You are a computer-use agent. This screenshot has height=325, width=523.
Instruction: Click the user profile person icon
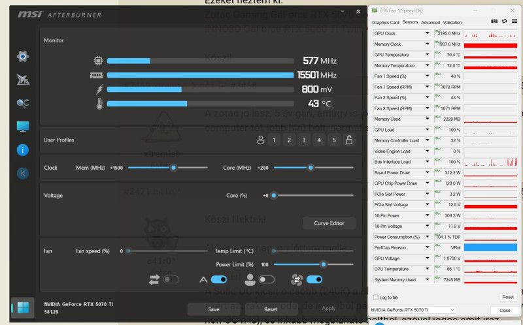click(260, 140)
